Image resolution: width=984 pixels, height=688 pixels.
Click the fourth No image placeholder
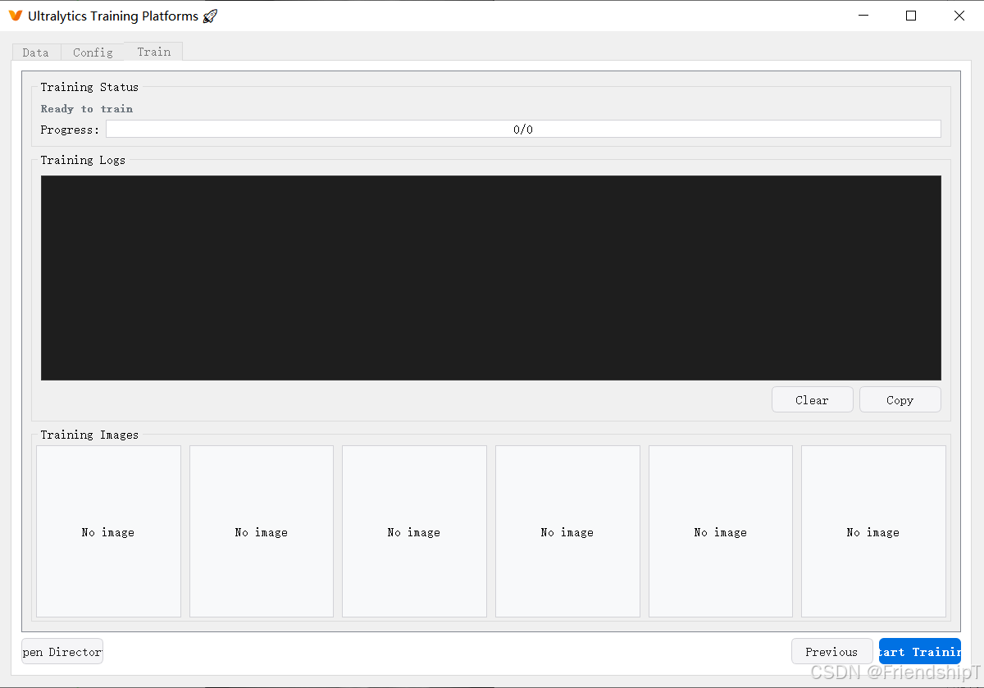[567, 531]
